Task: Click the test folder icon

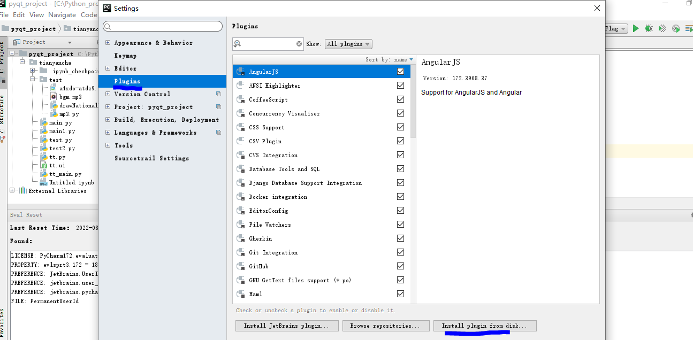Action: [x=44, y=80]
